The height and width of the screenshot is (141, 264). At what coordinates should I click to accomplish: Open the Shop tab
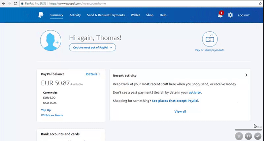tap(150, 15)
